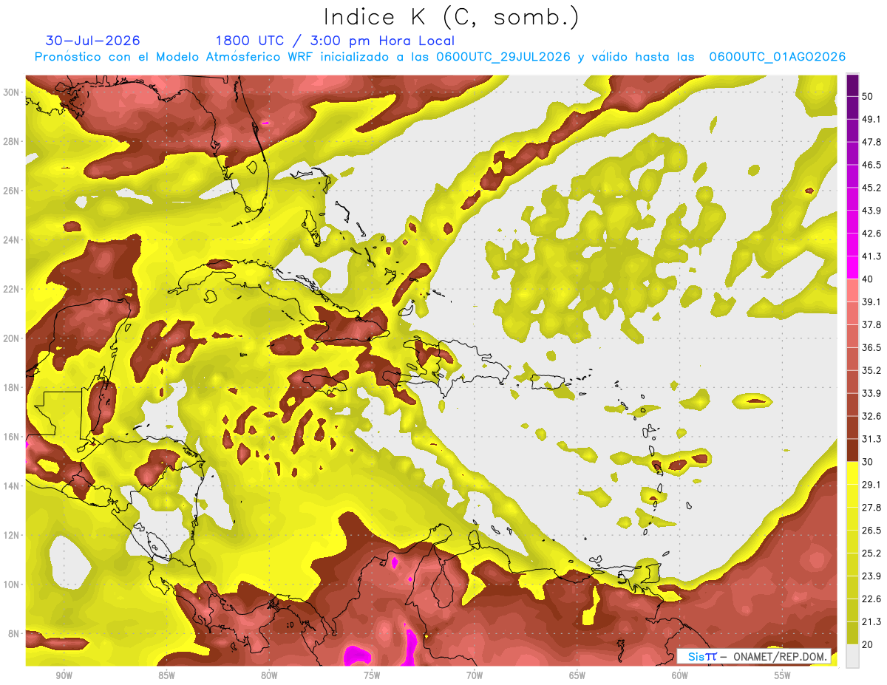Click the colorbar value "26.5"
The width and height of the screenshot is (887, 685).
click(871, 531)
